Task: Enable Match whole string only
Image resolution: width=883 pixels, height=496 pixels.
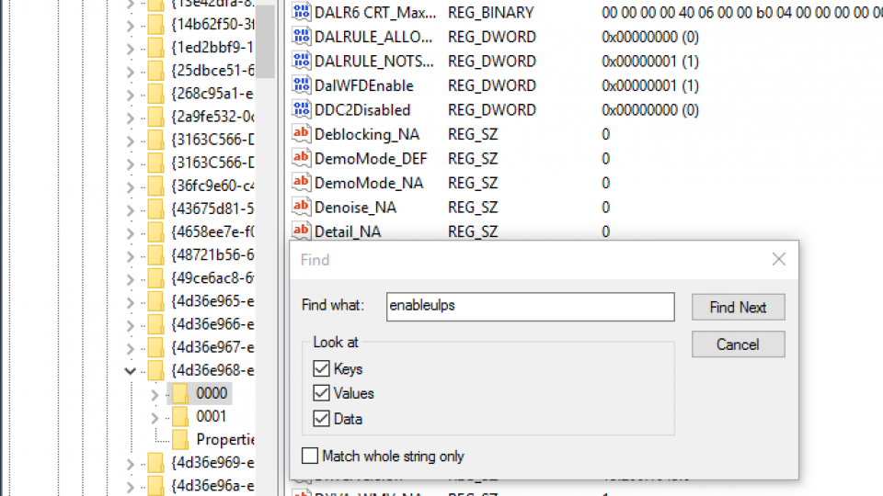Action: pos(310,456)
